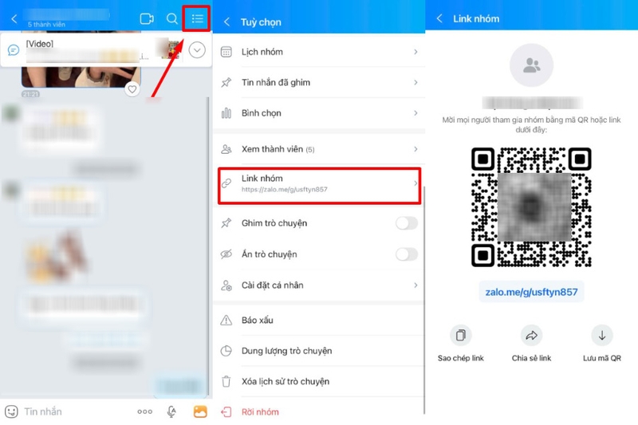Click the pin icon beside Ghim trò chuyện
The width and height of the screenshot is (638, 425).
(226, 223)
